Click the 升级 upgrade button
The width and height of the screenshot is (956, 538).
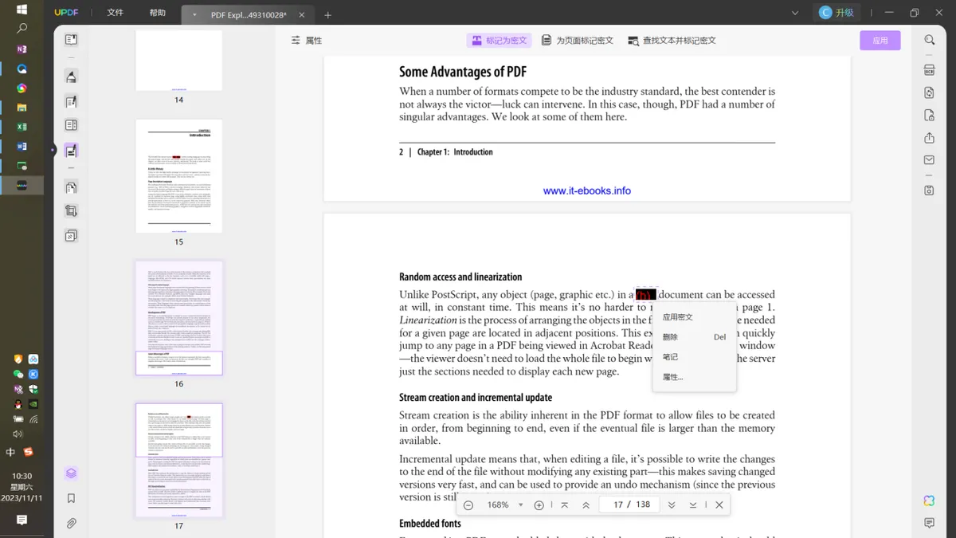click(836, 13)
